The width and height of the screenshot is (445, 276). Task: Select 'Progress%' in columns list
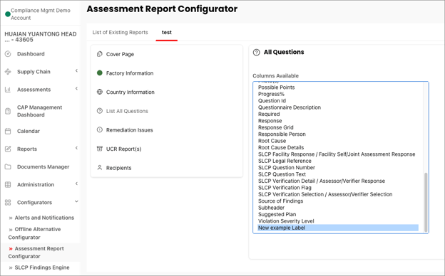271,94
